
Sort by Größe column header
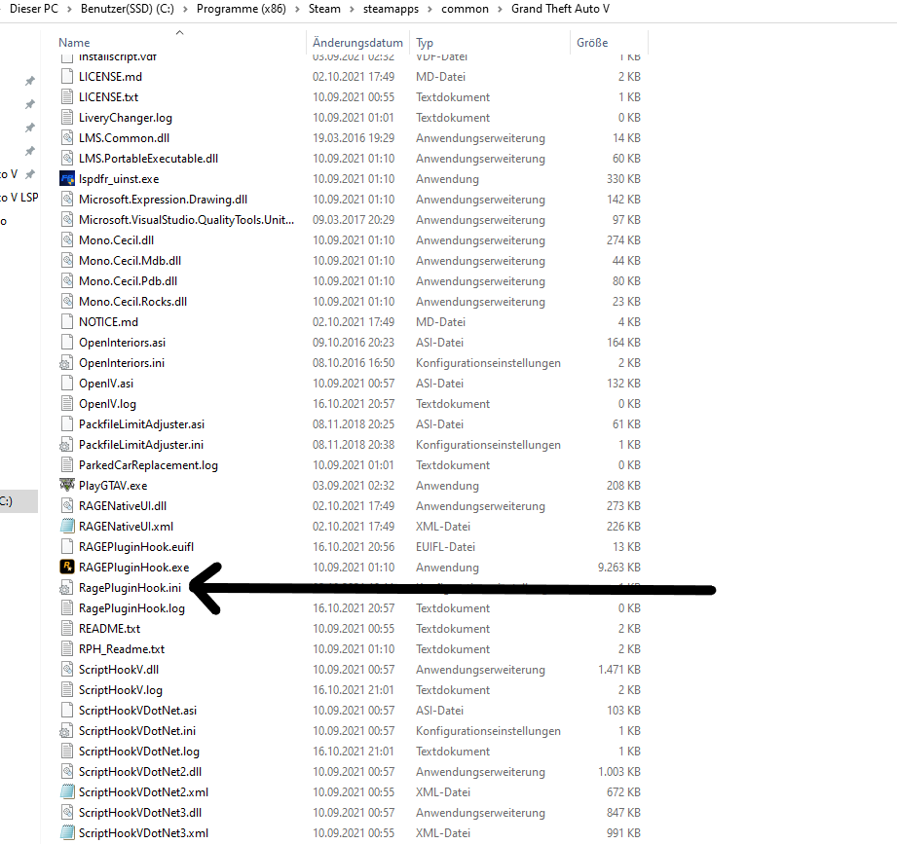592,42
